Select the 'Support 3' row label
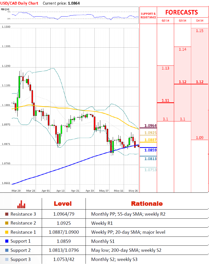 tap(21, 259)
